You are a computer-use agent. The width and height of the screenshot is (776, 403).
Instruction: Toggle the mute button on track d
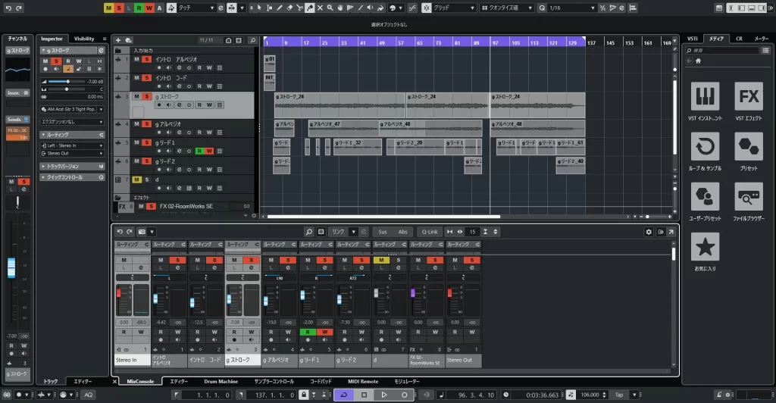[x=136, y=180]
